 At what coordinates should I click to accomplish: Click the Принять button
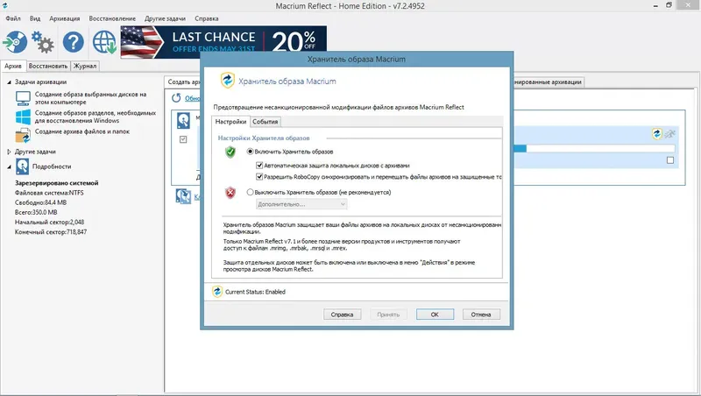coord(388,315)
